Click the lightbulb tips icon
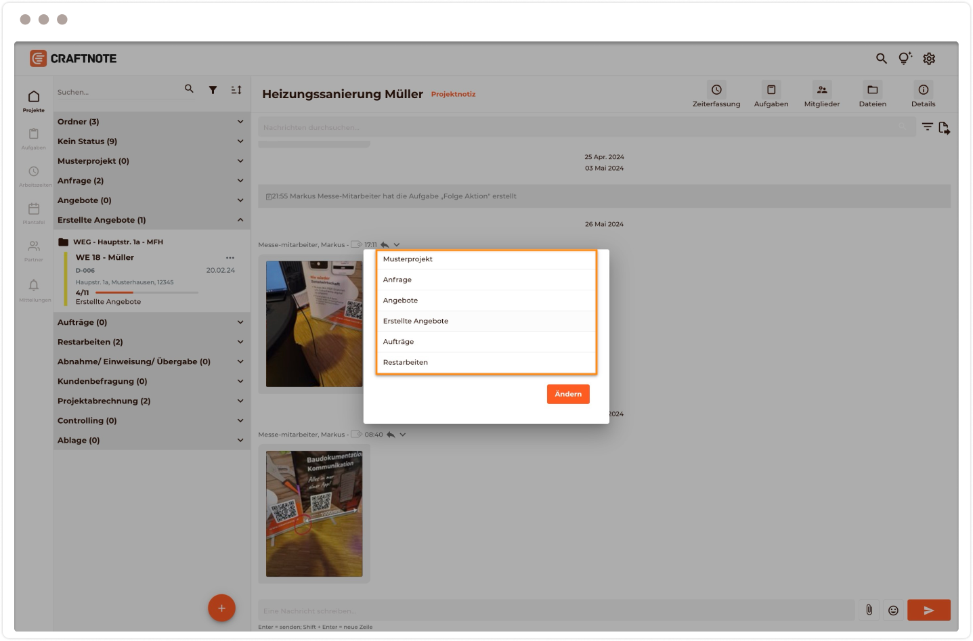The image size is (973, 641). [x=905, y=59]
